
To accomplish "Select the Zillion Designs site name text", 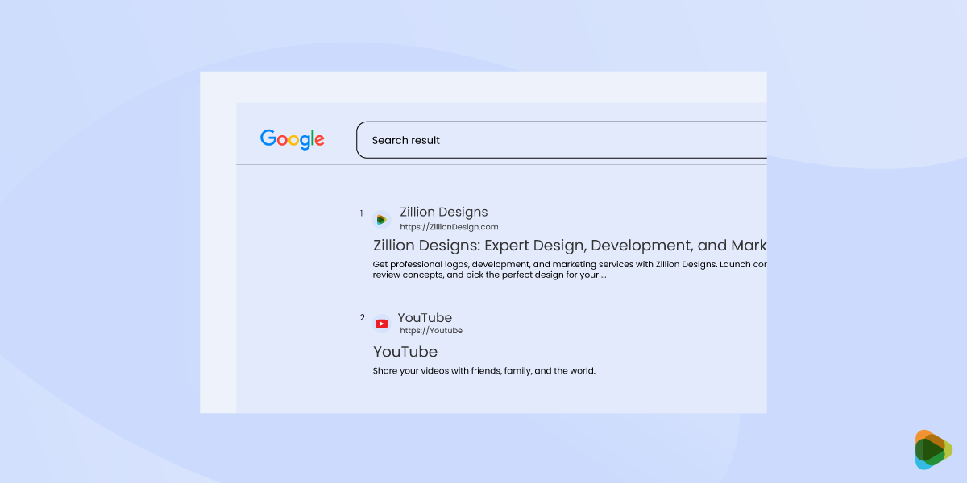I will [x=444, y=212].
